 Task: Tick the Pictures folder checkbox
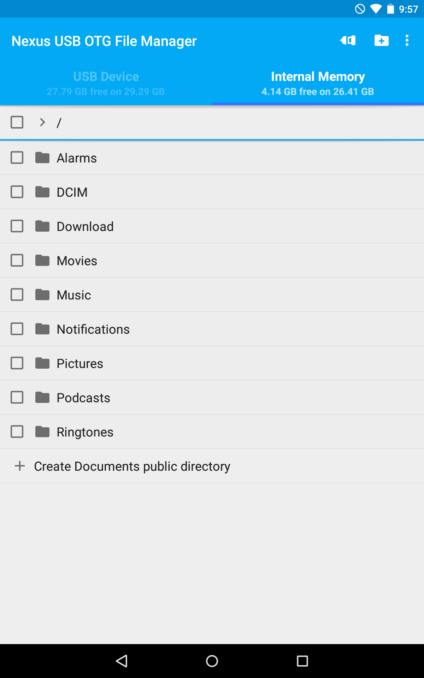pos(17,363)
